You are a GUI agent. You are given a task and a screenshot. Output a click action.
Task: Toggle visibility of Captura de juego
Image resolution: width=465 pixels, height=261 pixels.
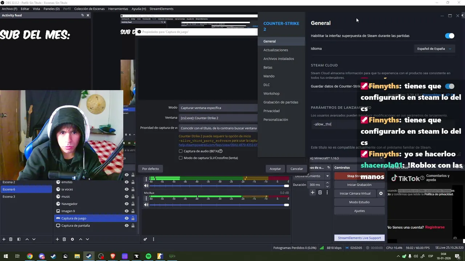pos(126,218)
